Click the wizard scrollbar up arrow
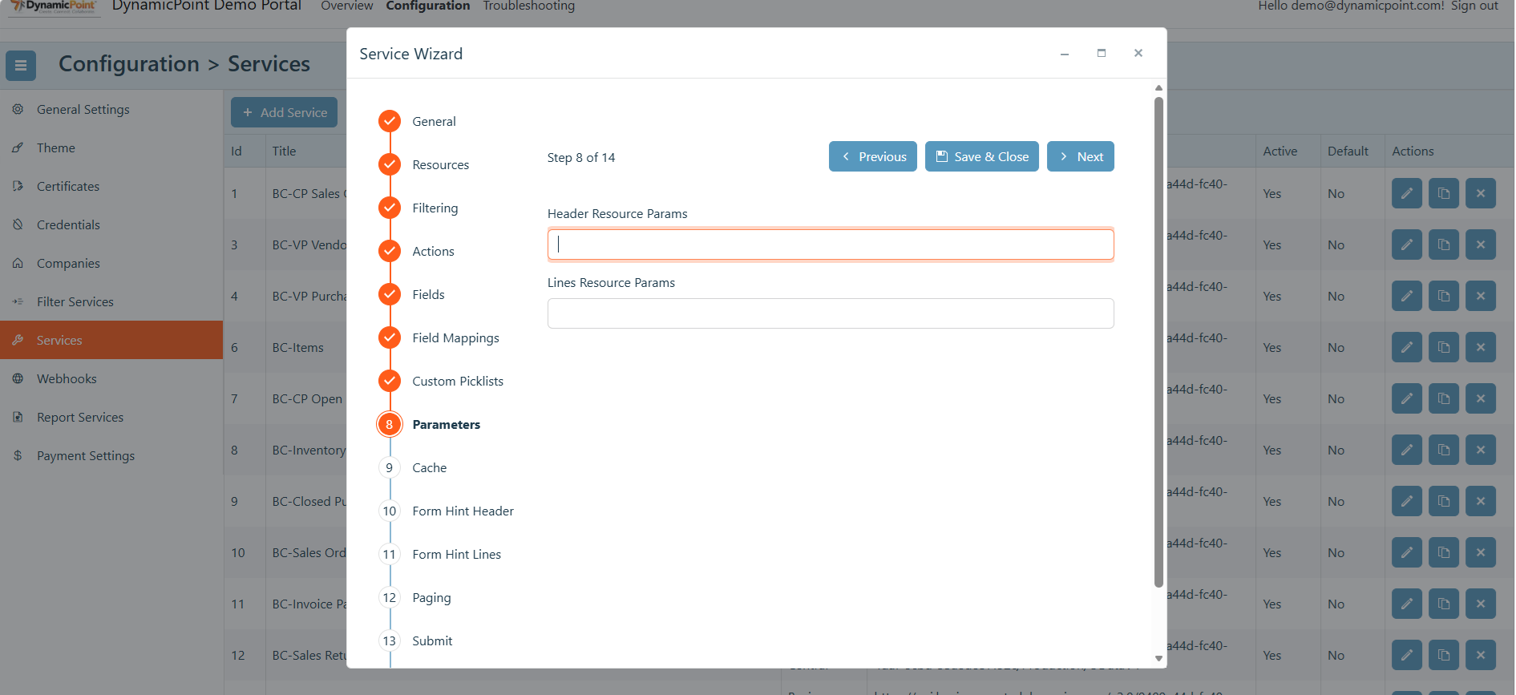Viewport: 1516px width, 695px height. click(1158, 88)
